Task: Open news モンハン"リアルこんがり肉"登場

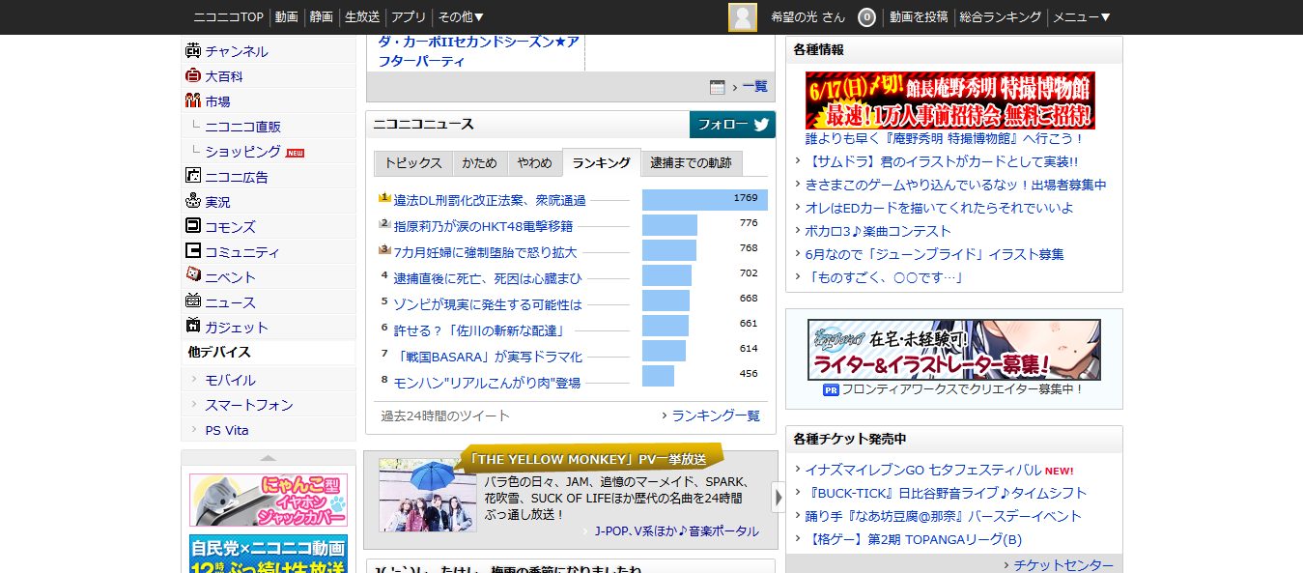Action: pos(487,383)
